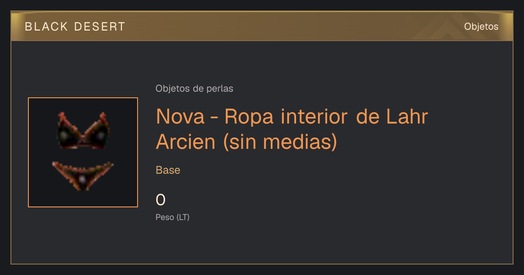Click the word DESERT in the logo
The image size is (524, 275).
coord(99,27)
